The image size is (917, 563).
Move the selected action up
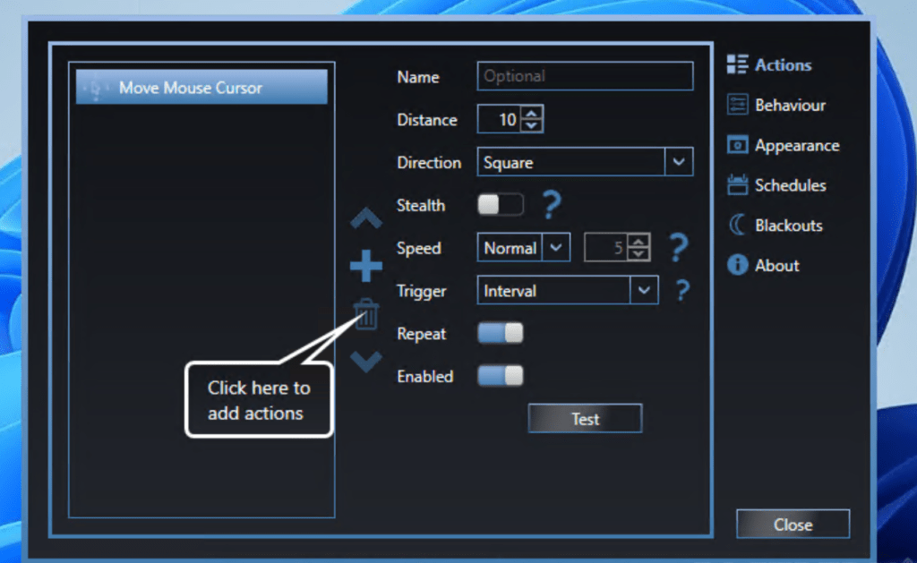pyautogui.click(x=365, y=218)
